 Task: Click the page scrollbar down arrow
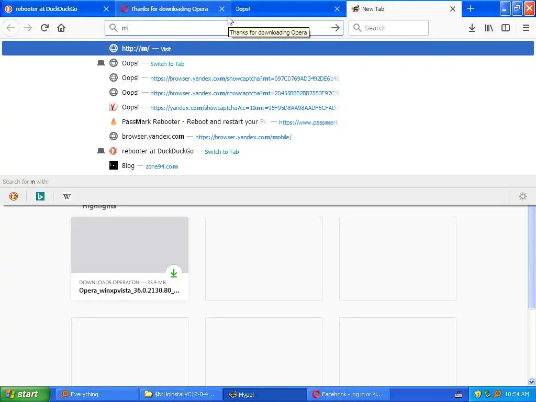(532, 382)
